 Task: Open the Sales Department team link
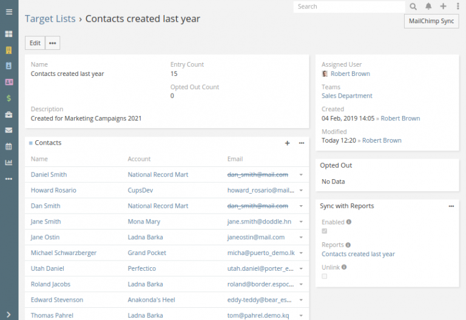coord(346,96)
